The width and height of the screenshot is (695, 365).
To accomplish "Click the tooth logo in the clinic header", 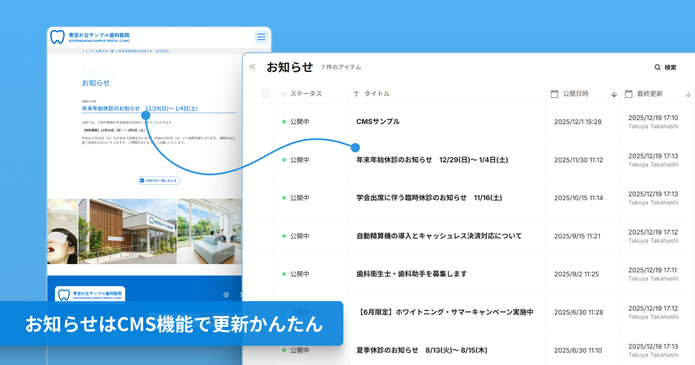I will coord(58,36).
